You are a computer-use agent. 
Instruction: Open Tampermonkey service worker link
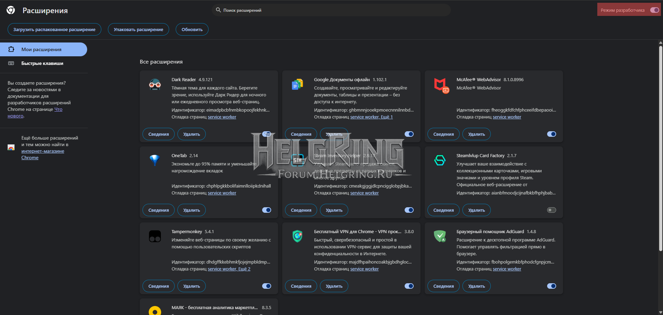(222, 269)
